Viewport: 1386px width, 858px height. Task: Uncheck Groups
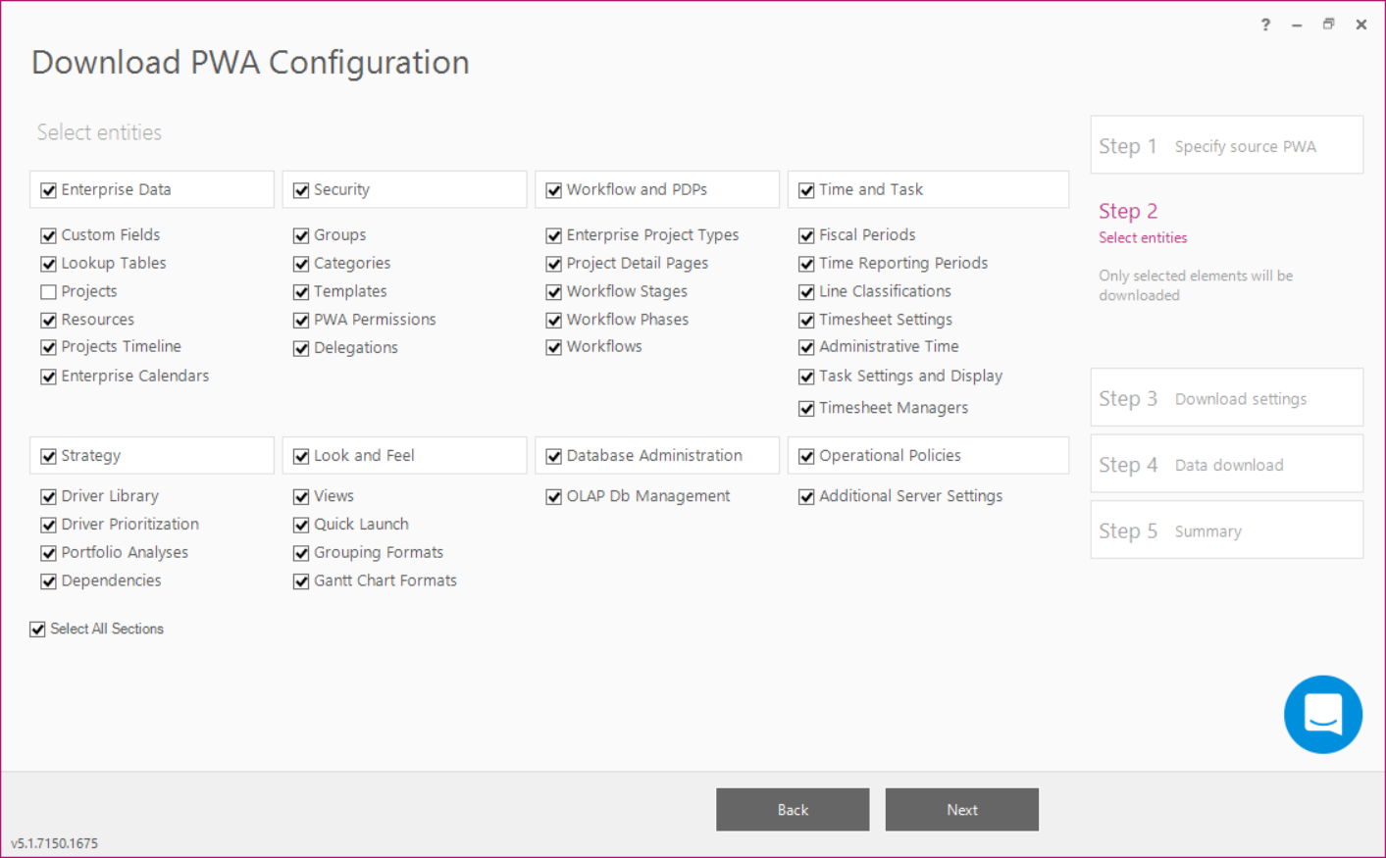[x=301, y=235]
